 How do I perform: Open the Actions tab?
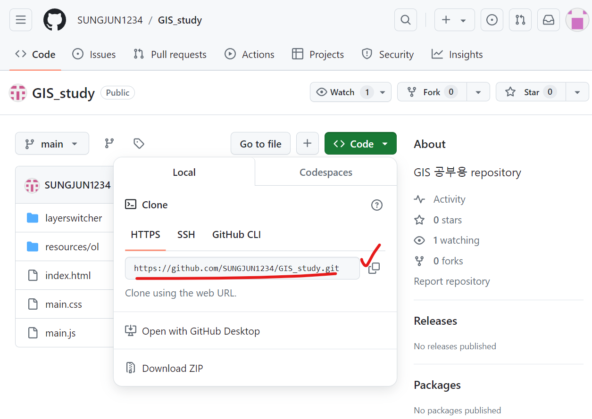(250, 55)
